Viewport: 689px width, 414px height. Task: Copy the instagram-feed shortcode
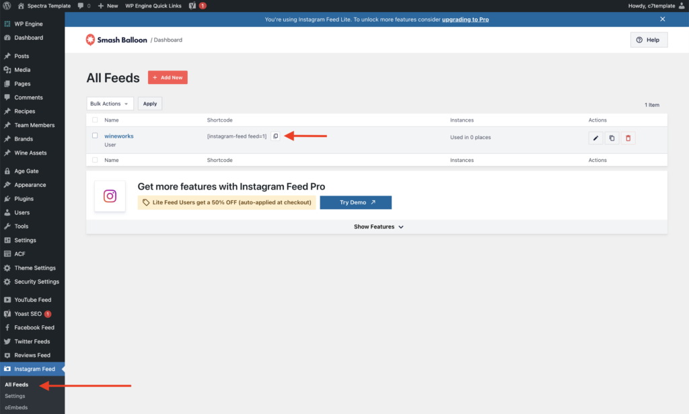click(x=275, y=136)
